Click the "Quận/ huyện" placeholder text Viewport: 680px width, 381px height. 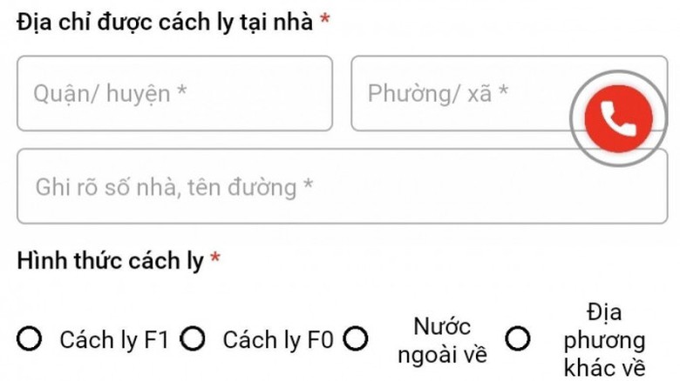coord(111,94)
